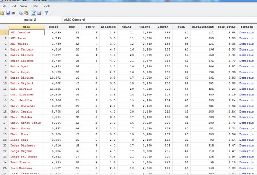The width and height of the screenshot is (257, 175).
Task: Select the foreign column header
Action: (247, 27)
